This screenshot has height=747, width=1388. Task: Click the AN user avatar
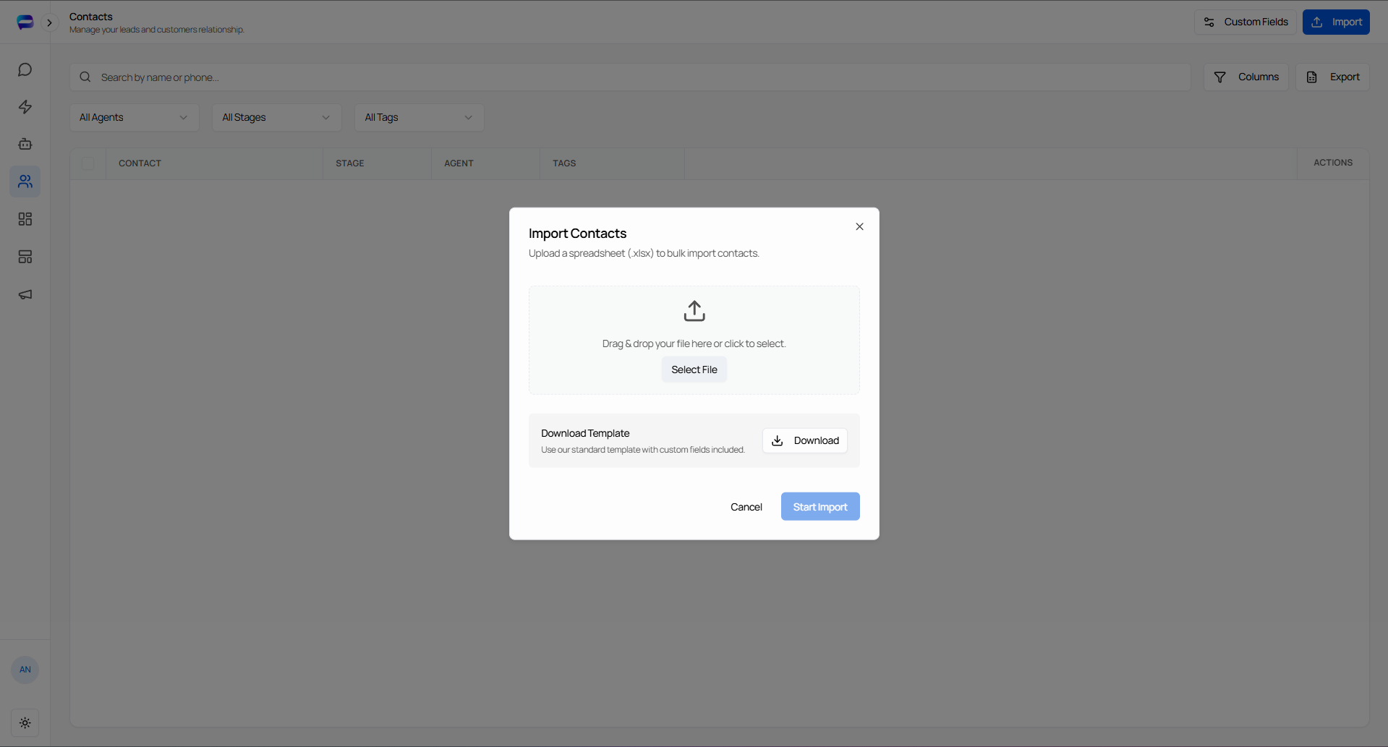click(25, 670)
